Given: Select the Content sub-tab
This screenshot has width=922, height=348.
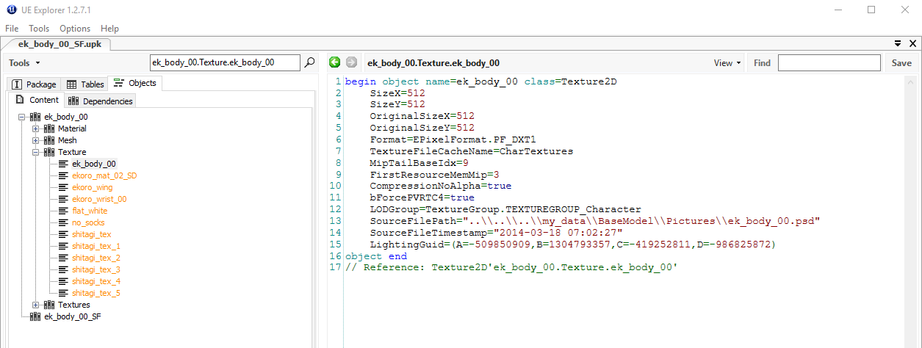Looking at the screenshot, I should click(37, 101).
